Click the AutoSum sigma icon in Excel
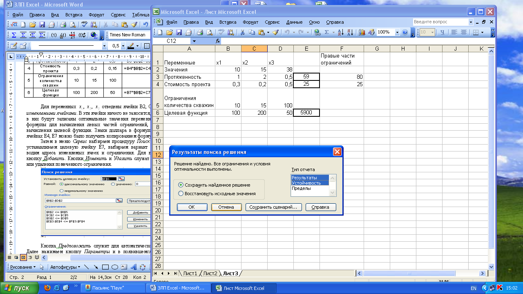This screenshot has height=294, width=523. tap(326, 32)
